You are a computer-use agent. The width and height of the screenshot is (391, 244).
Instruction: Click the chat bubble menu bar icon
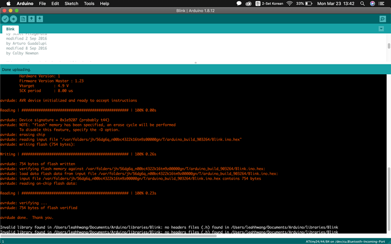pyautogui.click(x=239, y=3)
